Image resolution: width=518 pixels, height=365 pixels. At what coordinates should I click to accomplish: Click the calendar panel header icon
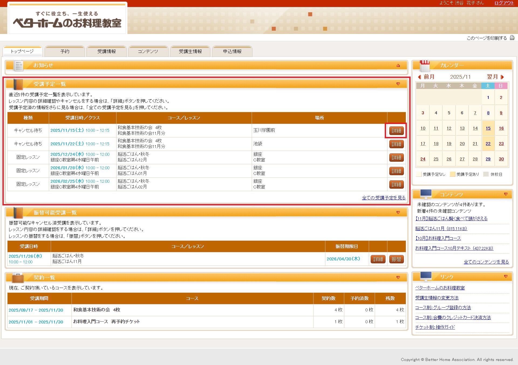click(x=425, y=66)
